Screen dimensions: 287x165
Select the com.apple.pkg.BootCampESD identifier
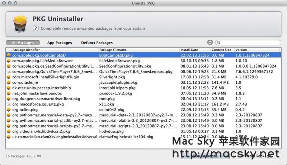pos(39,55)
